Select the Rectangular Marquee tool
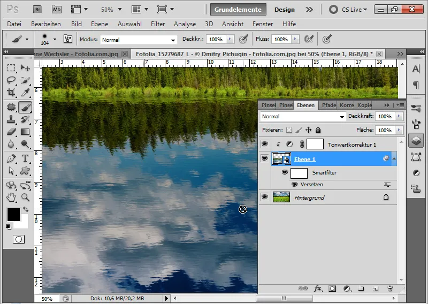The image size is (428, 304). click(11, 68)
